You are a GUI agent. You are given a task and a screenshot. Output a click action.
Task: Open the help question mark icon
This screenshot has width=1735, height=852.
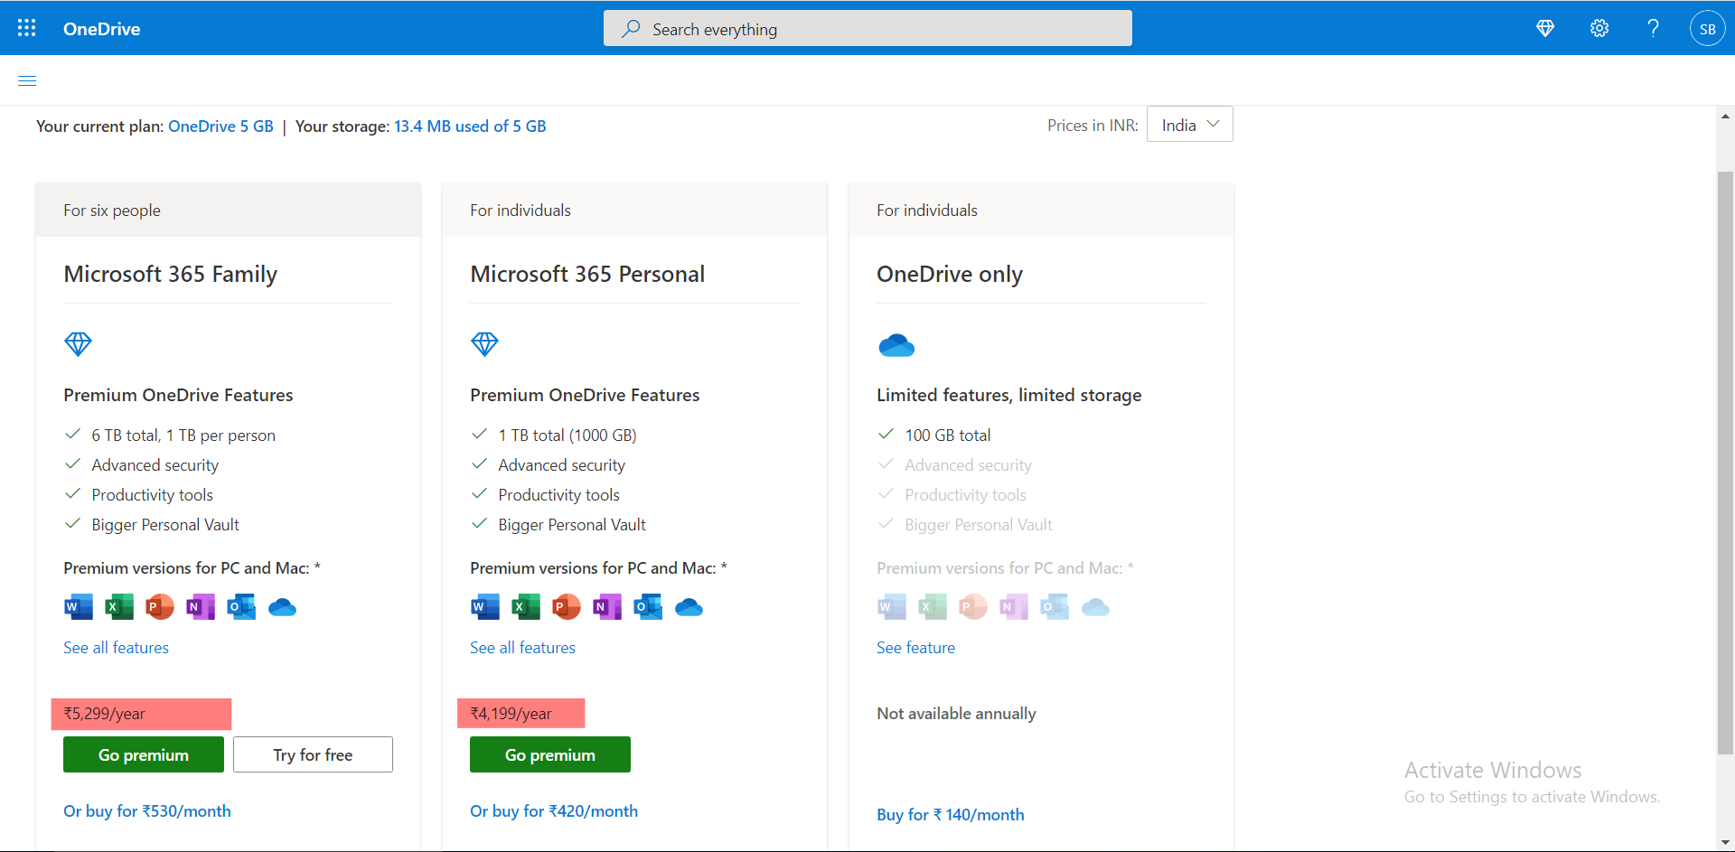[x=1653, y=28]
